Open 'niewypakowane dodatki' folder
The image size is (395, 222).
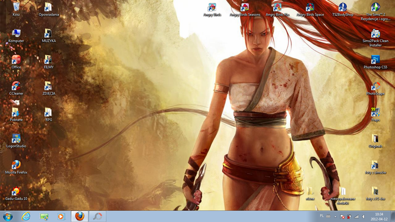[343, 196]
